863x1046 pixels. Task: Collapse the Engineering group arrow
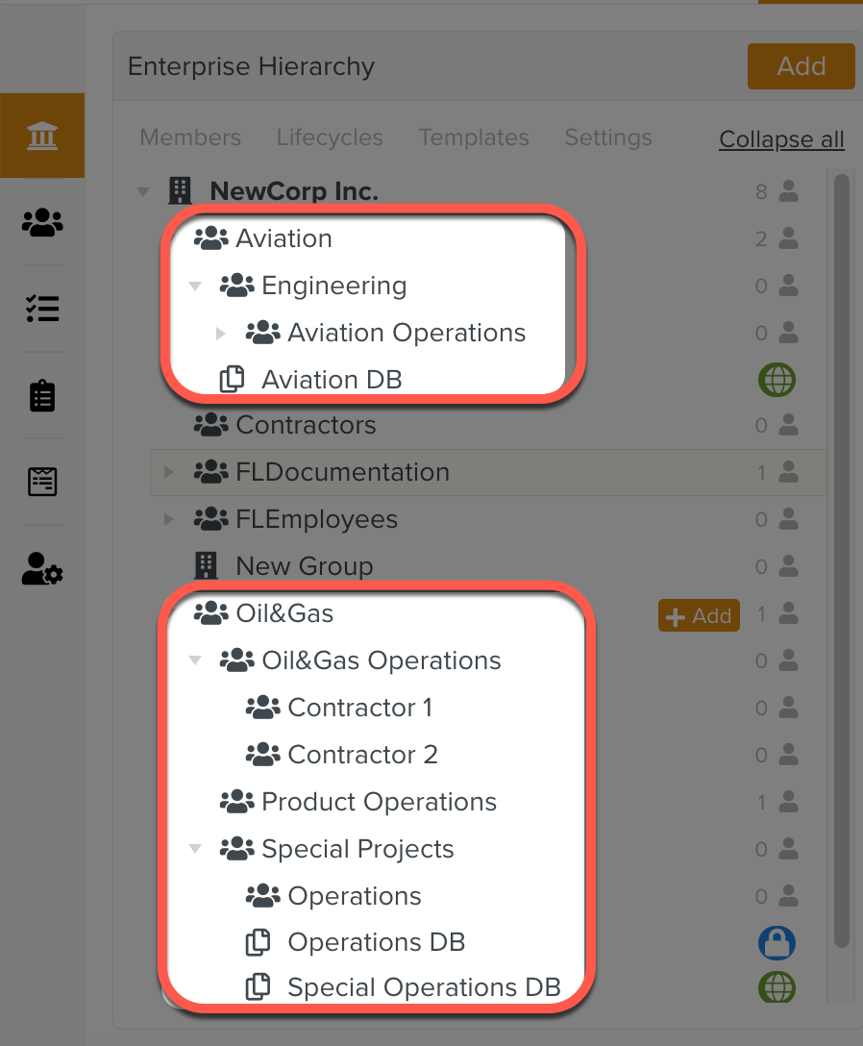pos(195,286)
